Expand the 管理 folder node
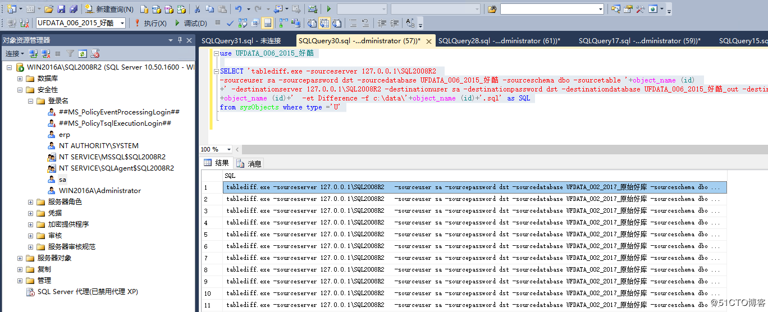Image resolution: width=768 pixels, height=312 pixels. [x=20, y=281]
